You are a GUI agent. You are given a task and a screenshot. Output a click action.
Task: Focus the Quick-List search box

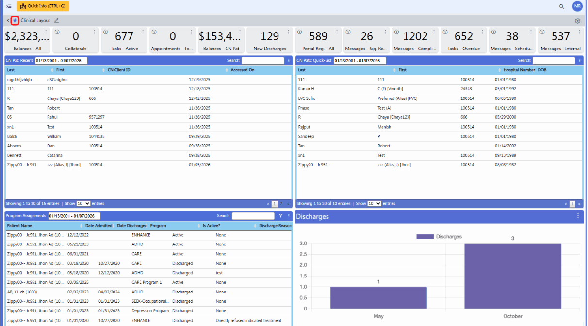click(x=554, y=61)
